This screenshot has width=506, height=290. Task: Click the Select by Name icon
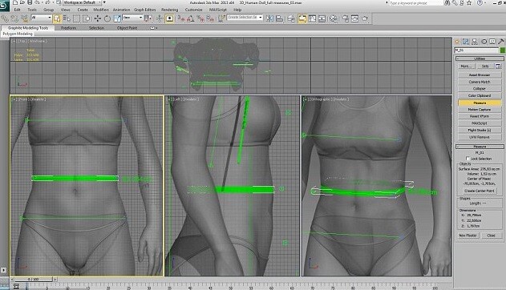coord(67,18)
